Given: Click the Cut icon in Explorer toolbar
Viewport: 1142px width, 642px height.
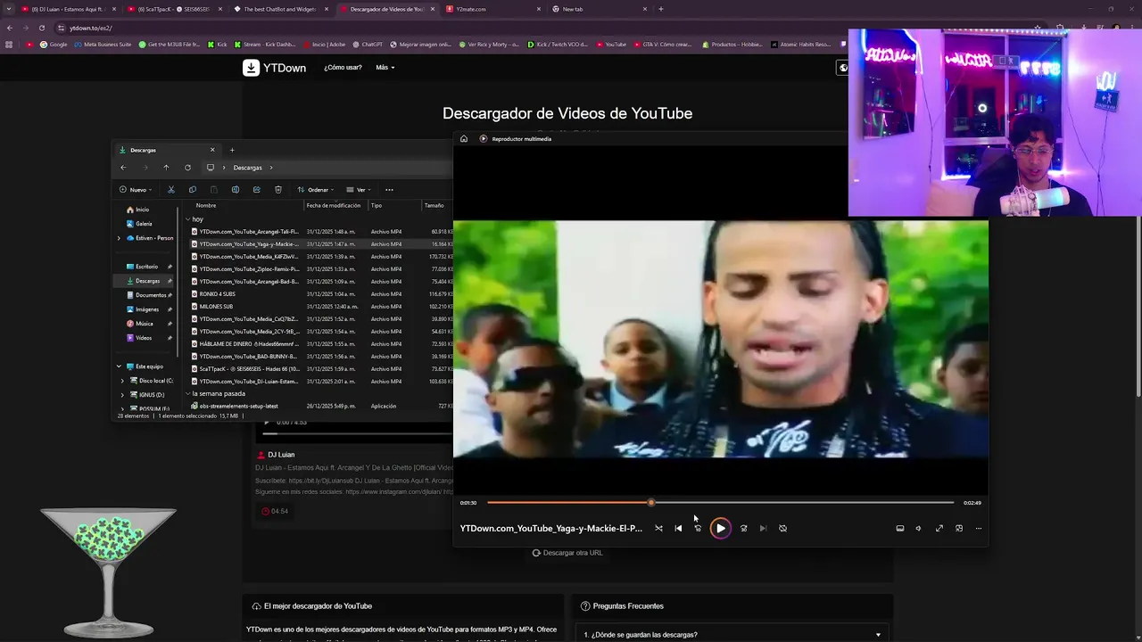Looking at the screenshot, I should pyautogui.click(x=171, y=189).
